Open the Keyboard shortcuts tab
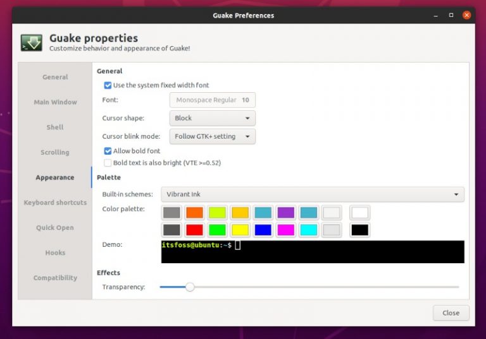This screenshot has height=339, width=486. pos(55,203)
